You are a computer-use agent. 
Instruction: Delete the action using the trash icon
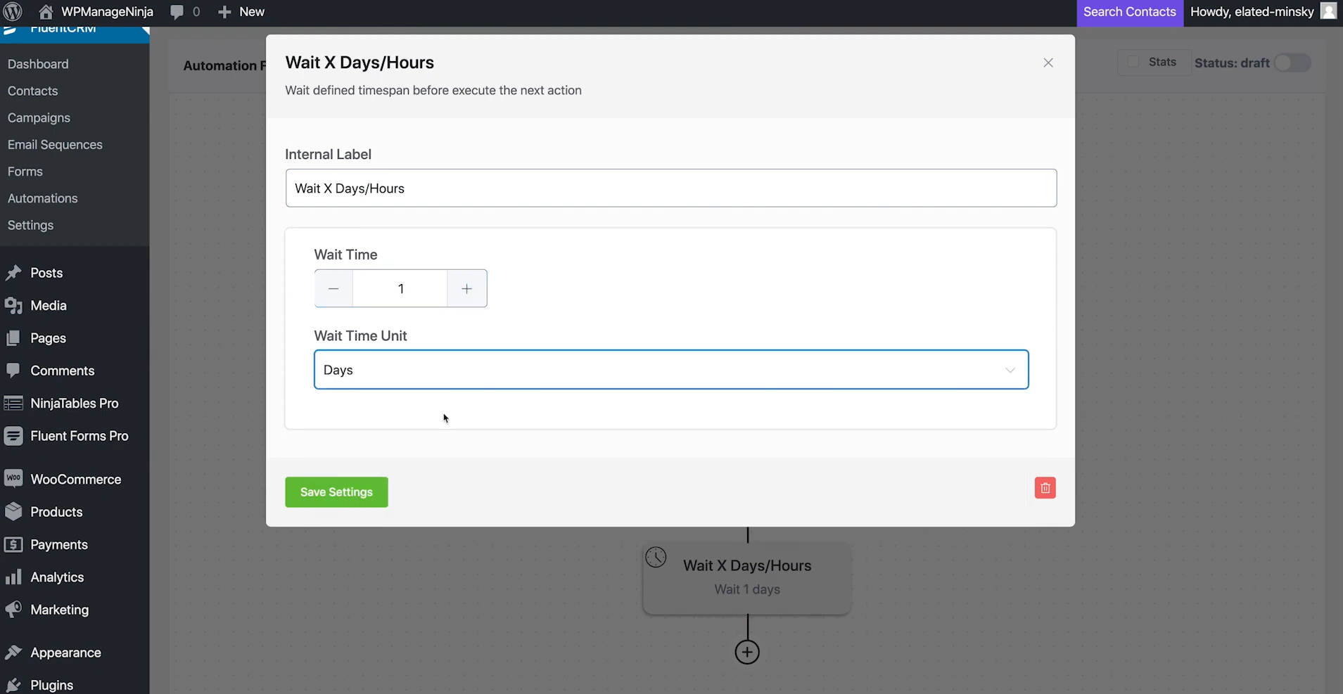coord(1045,487)
